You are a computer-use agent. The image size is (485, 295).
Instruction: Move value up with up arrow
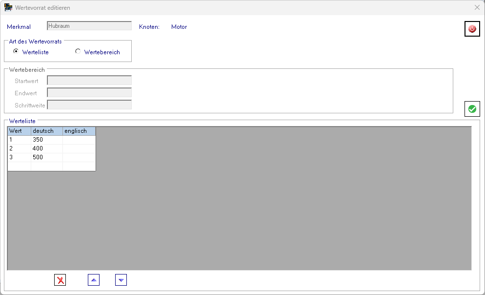click(x=94, y=280)
